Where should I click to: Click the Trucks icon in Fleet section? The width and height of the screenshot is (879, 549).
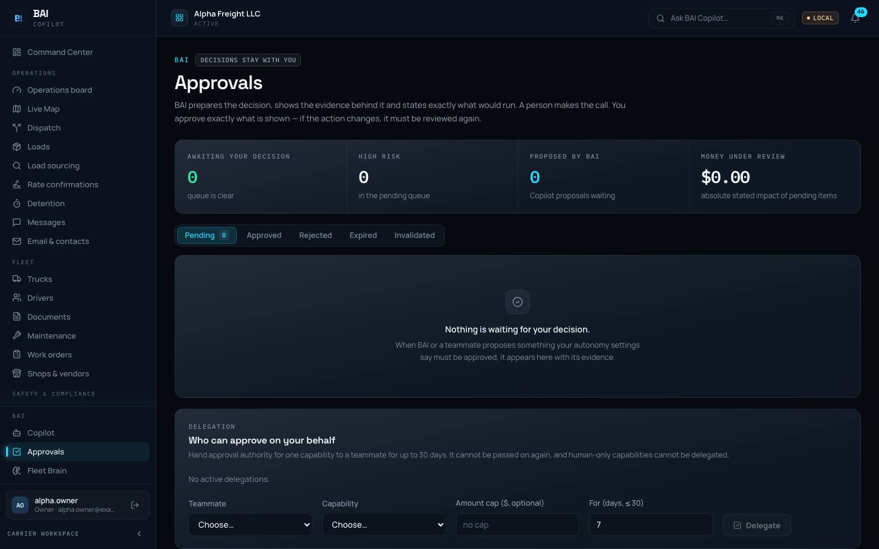pyautogui.click(x=17, y=279)
